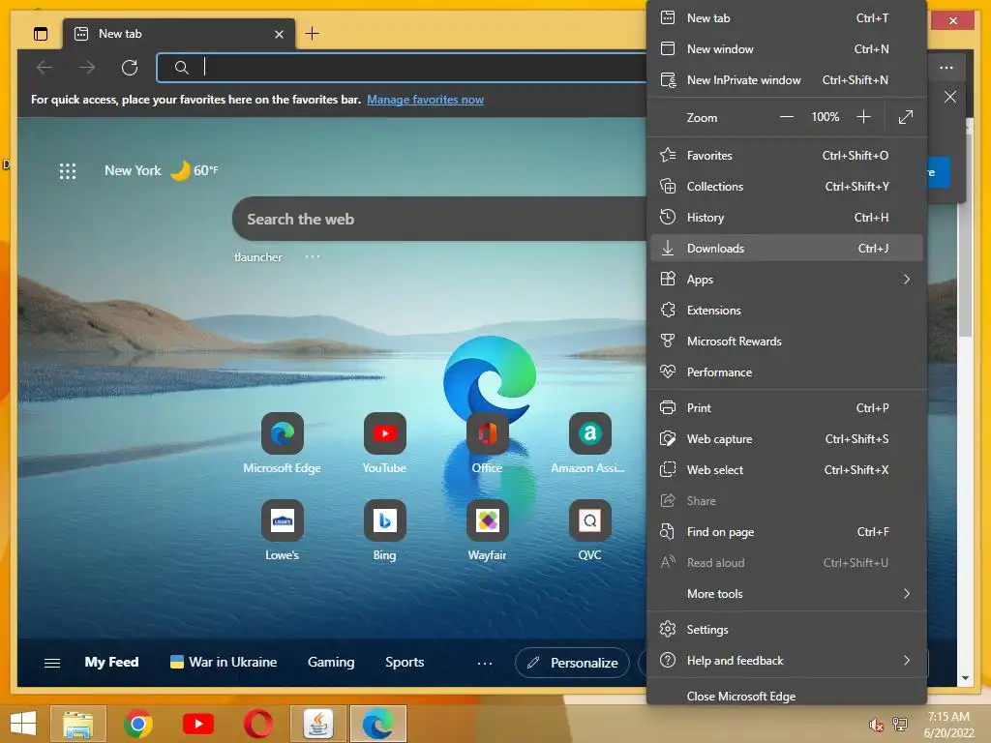Open History from the menu
The image size is (991, 743).
click(786, 218)
